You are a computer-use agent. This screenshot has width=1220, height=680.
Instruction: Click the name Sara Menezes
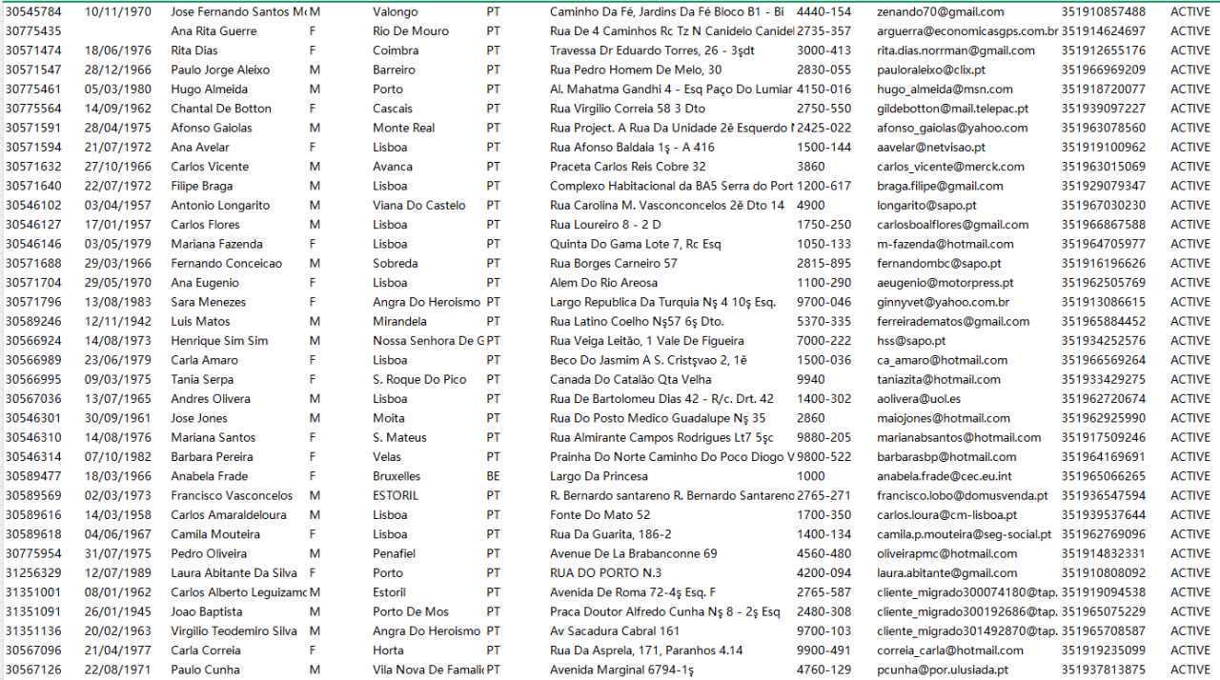(x=208, y=302)
